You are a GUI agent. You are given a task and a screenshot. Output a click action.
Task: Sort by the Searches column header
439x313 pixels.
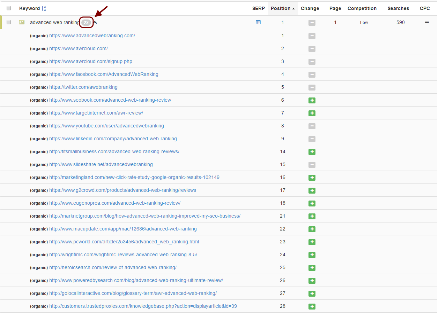[x=399, y=8]
